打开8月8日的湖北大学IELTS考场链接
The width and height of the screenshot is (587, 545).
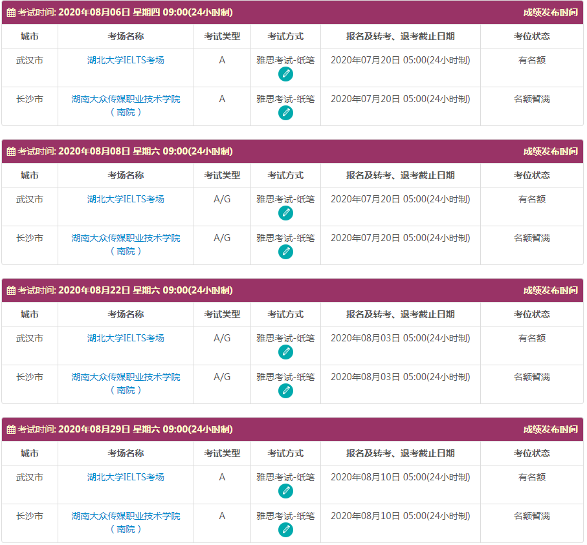(125, 198)
